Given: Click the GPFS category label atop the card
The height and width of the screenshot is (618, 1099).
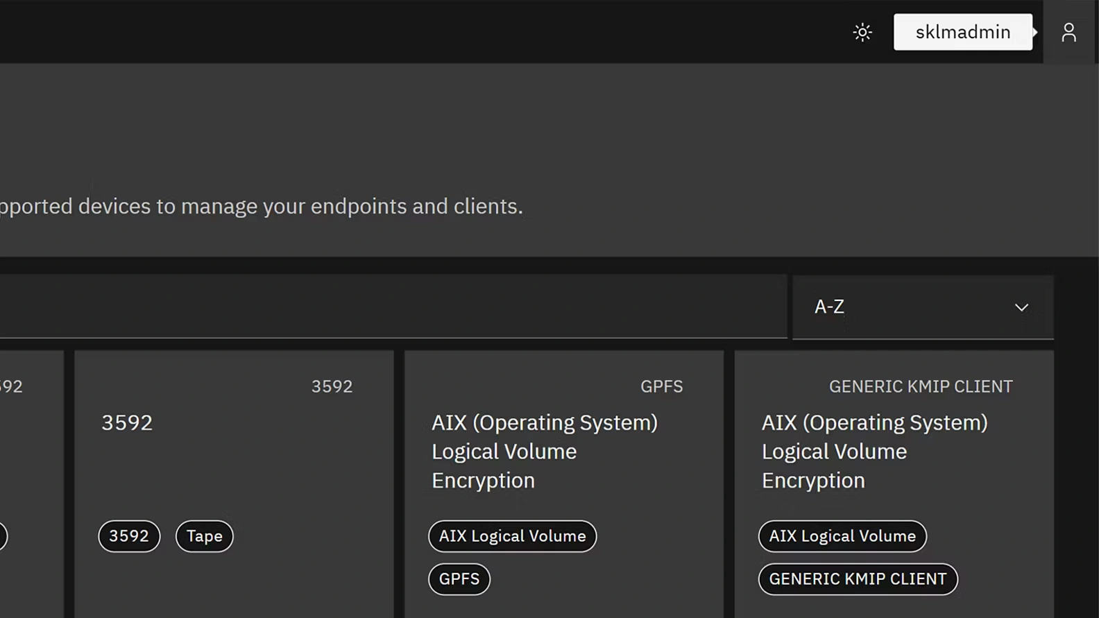Looking at the screenshot, I should point(661,386).
